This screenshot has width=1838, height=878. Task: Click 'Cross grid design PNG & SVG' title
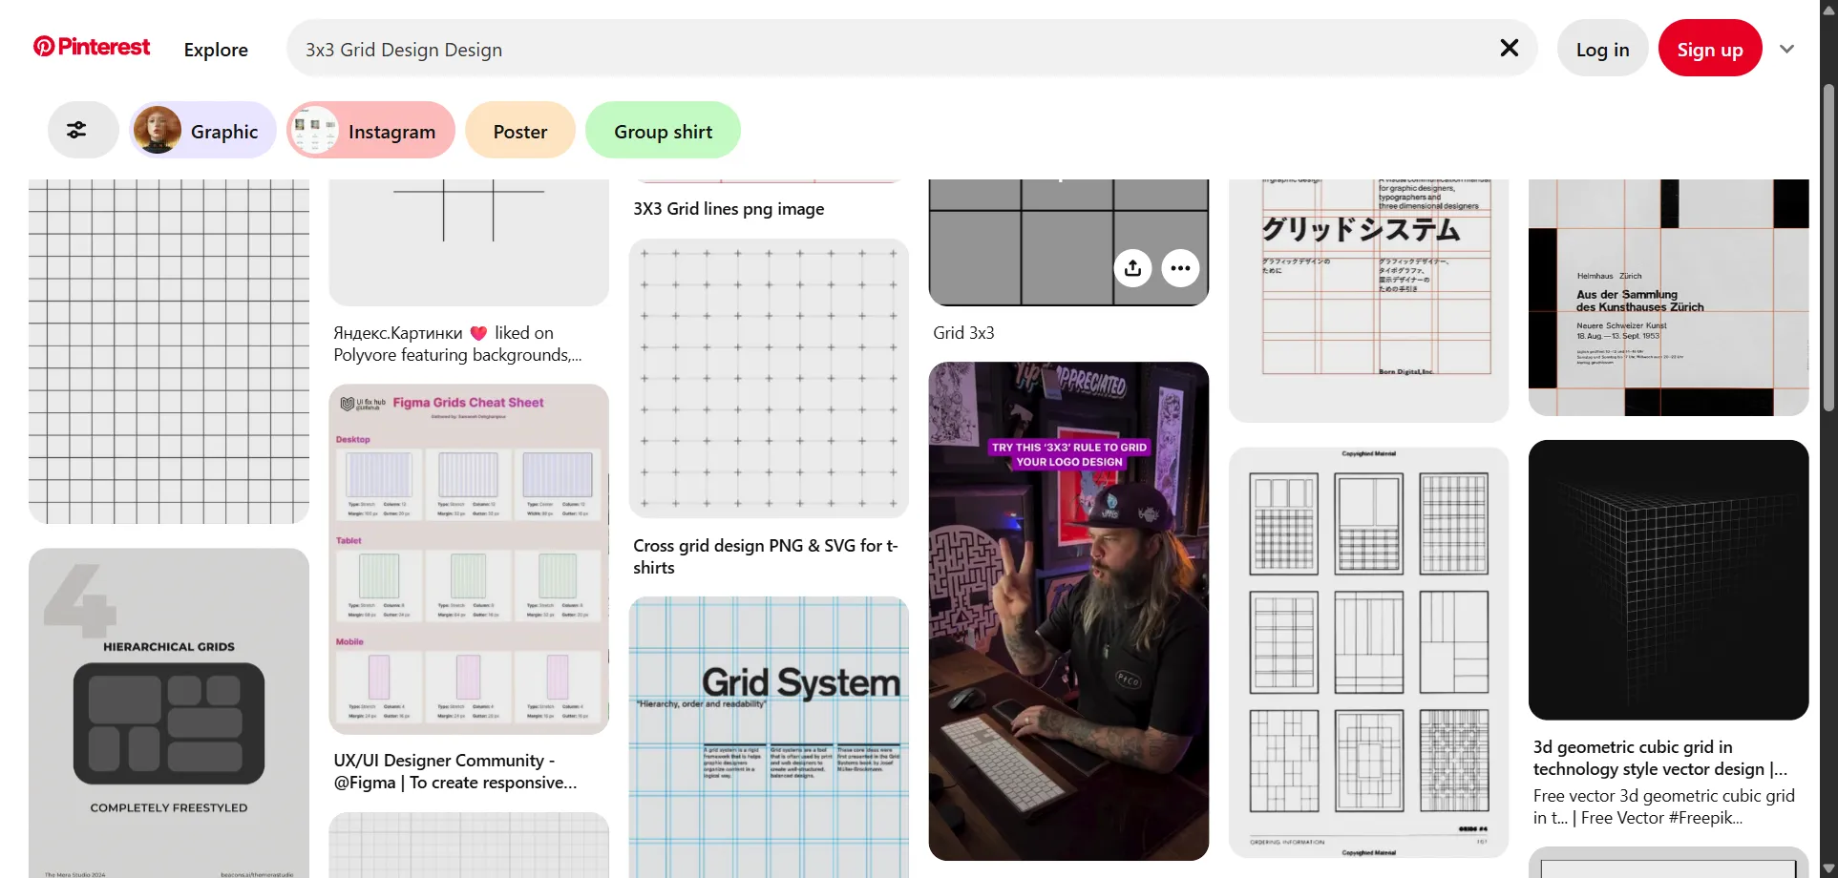point(766,556)
